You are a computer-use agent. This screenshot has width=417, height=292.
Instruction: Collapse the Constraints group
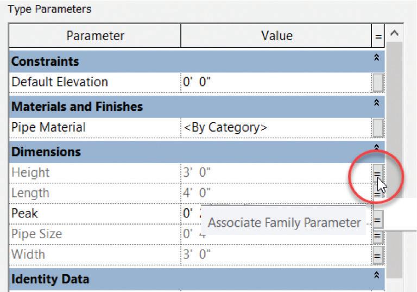click(377, 58)
